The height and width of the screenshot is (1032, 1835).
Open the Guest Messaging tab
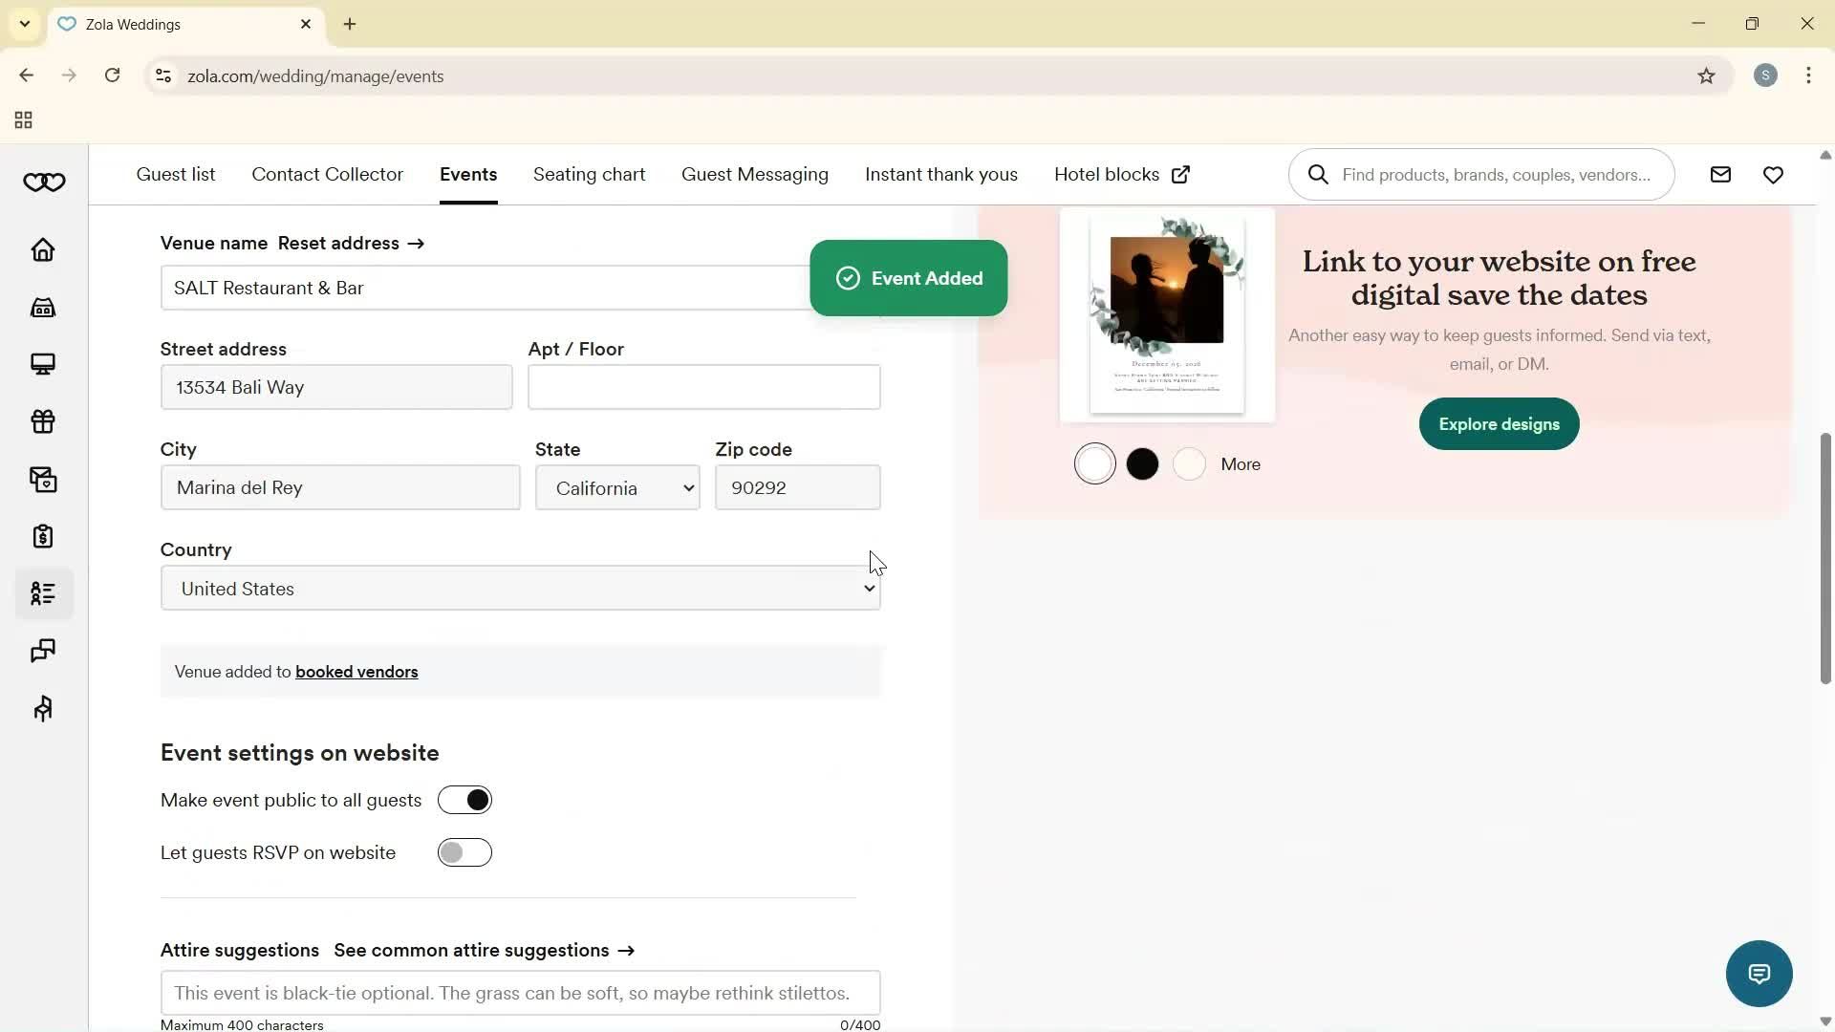click(754, 174)
